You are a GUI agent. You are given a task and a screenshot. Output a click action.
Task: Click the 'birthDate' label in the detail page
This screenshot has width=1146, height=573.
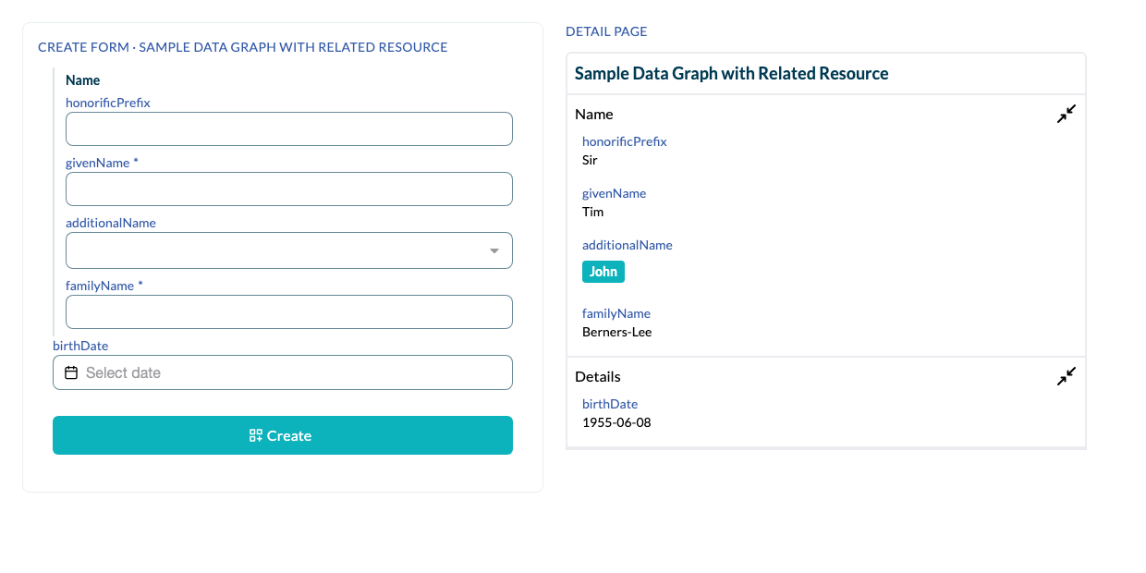pyautogui.click(x=610, y=404)
